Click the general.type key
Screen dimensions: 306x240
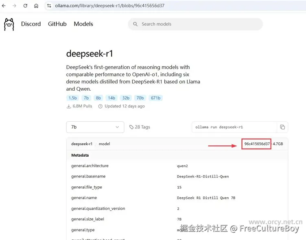coord(83,230)
